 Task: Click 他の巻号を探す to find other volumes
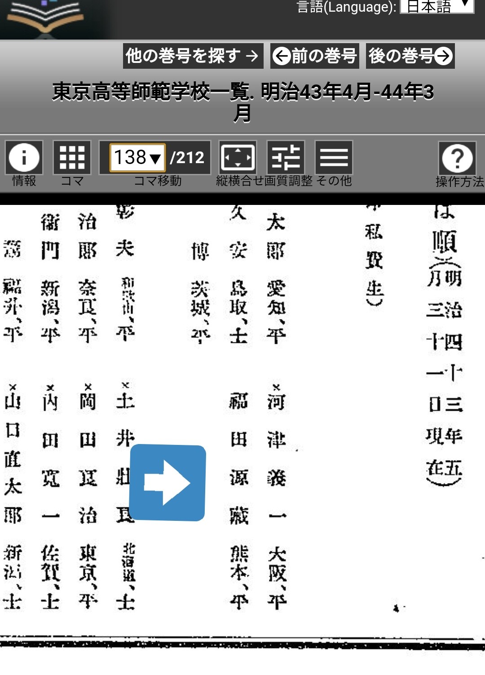click(x=193, y=56)
